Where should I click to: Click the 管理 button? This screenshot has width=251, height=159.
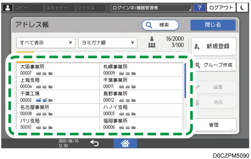[216, 125]
